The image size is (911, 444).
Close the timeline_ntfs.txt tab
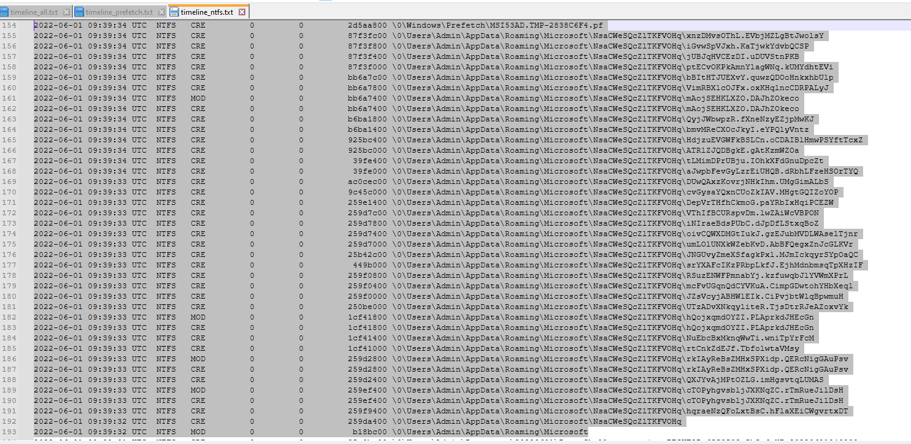coord(242,12)
